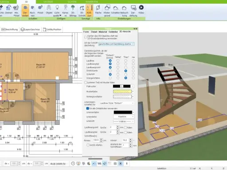Click the clock icon in bottom toolbar
Screen dimensions: 227x170
pos(73,163)
